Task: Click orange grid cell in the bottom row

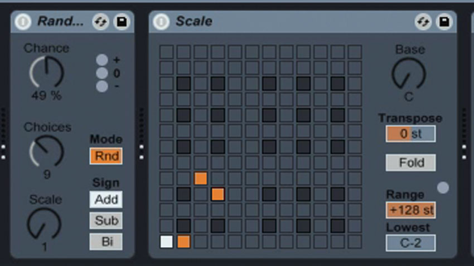Action: [183, 242]
